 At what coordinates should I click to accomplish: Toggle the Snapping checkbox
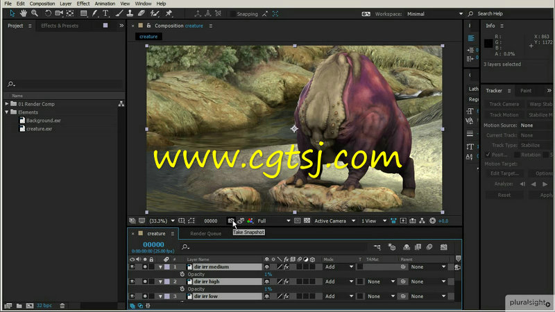coord(232,14)
